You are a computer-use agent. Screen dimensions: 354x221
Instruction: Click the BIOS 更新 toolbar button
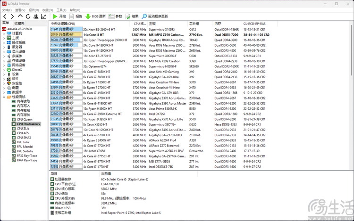(x=95, y=16)
